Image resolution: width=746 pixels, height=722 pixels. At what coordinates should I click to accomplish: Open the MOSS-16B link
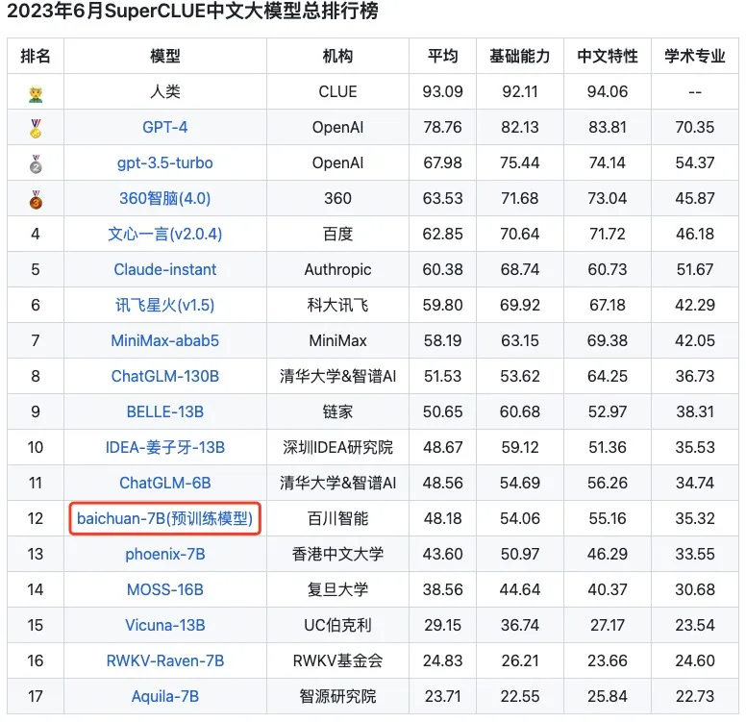(x=165, y=590)
